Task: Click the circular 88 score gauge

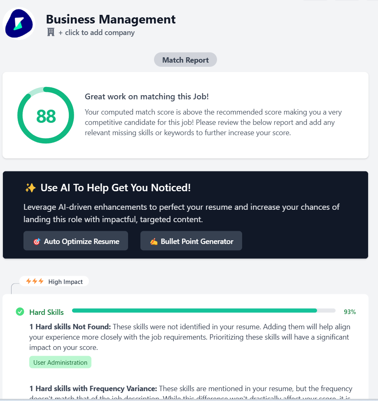Action: [46, 115]
